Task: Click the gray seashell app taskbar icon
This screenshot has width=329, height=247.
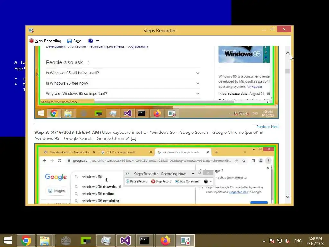Action: click(66, 241)
